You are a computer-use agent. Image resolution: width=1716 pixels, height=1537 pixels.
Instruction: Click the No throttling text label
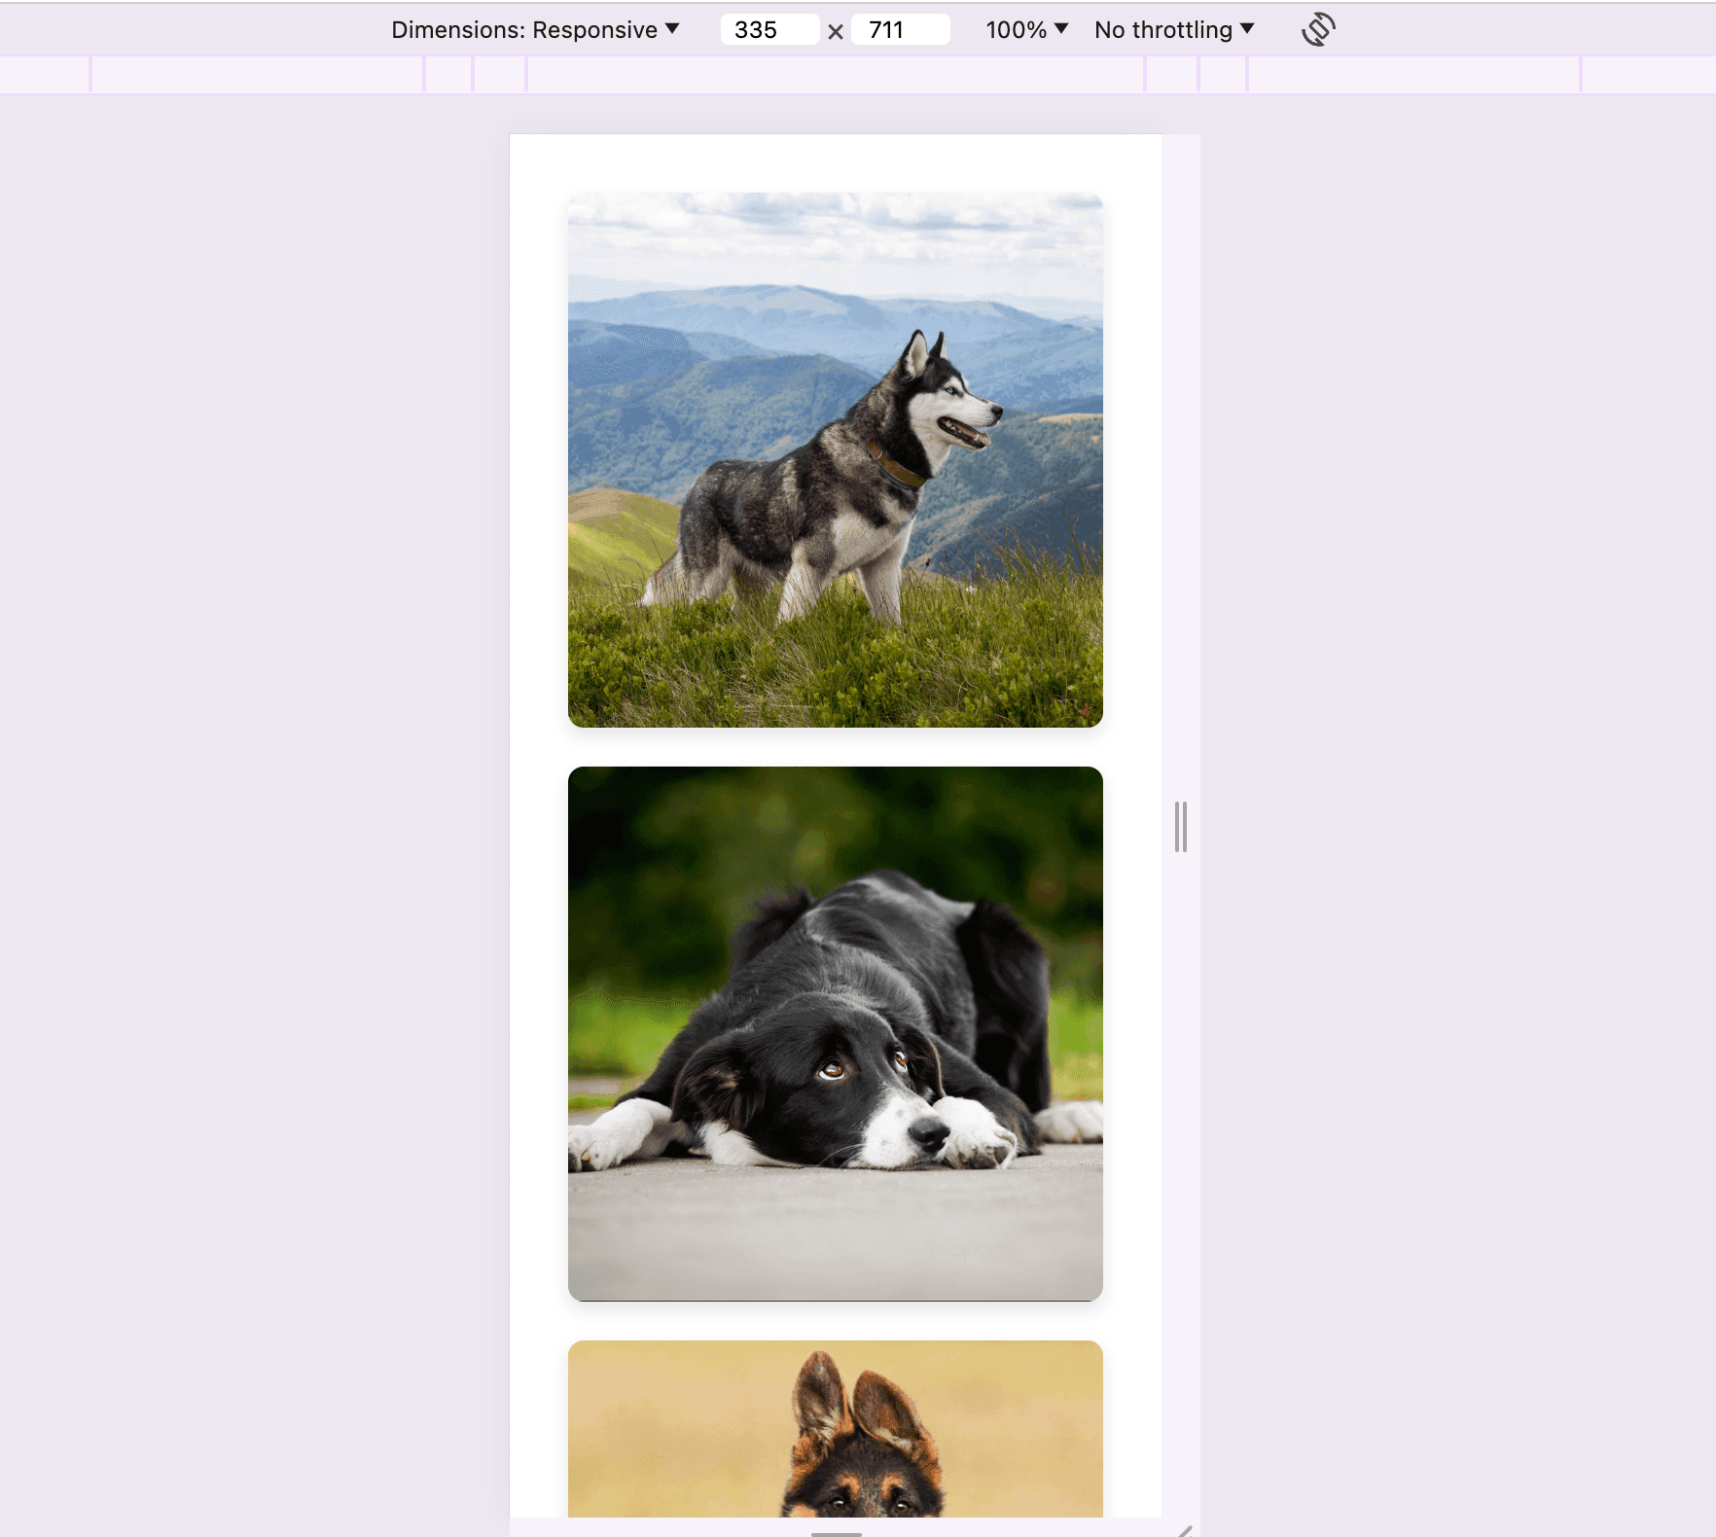pyautogui.click(x=1163, y=29)
